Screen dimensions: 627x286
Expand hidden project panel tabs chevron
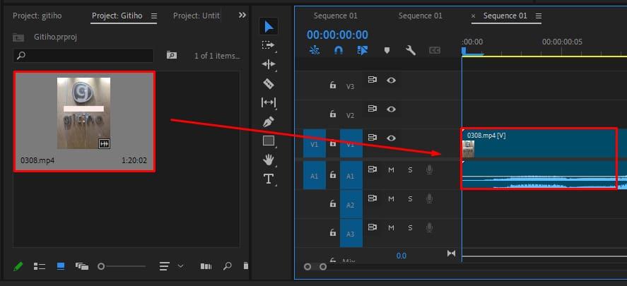click(x=242, y=15)
